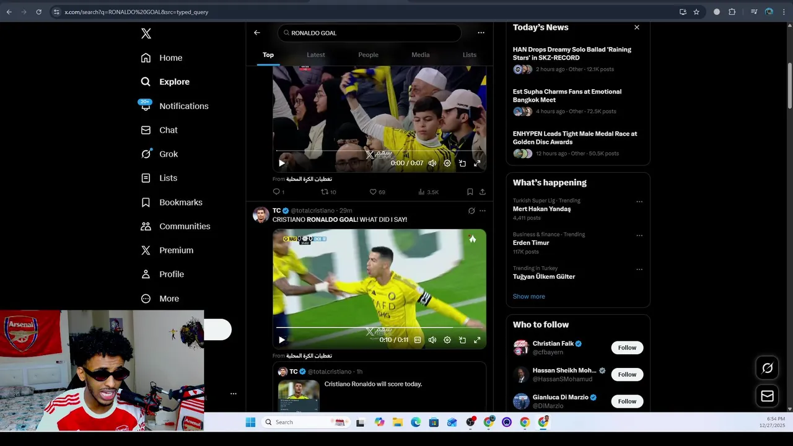Open Grok from the sidebar
The image size is (793, 446).
click(159, 154)
